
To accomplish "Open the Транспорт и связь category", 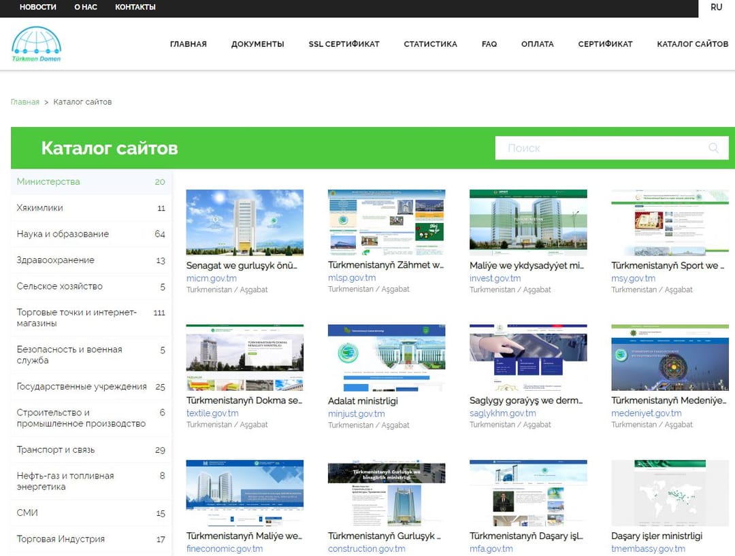I will (56, 450).
